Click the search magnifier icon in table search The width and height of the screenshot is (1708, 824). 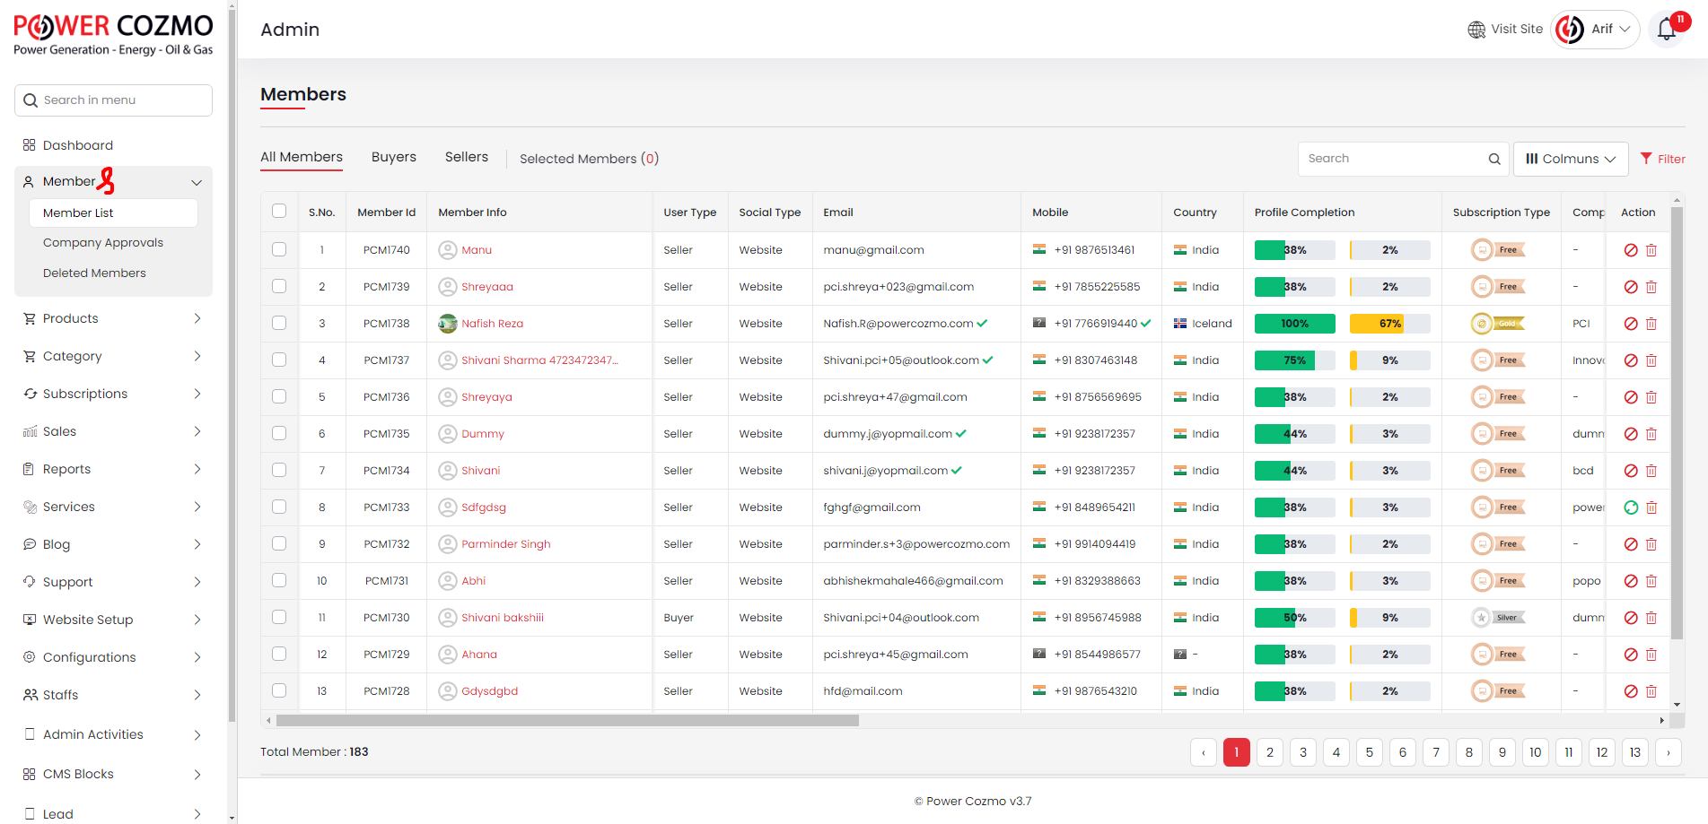pyautogui.click(x=1494, y=159)
